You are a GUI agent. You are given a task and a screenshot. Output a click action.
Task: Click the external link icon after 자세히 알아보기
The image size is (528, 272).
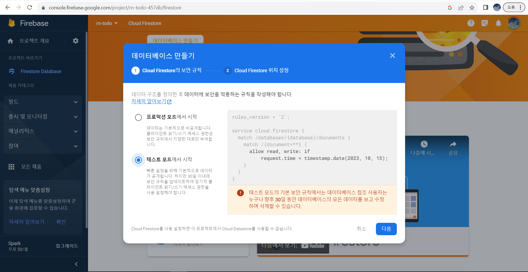coord(169,102)
